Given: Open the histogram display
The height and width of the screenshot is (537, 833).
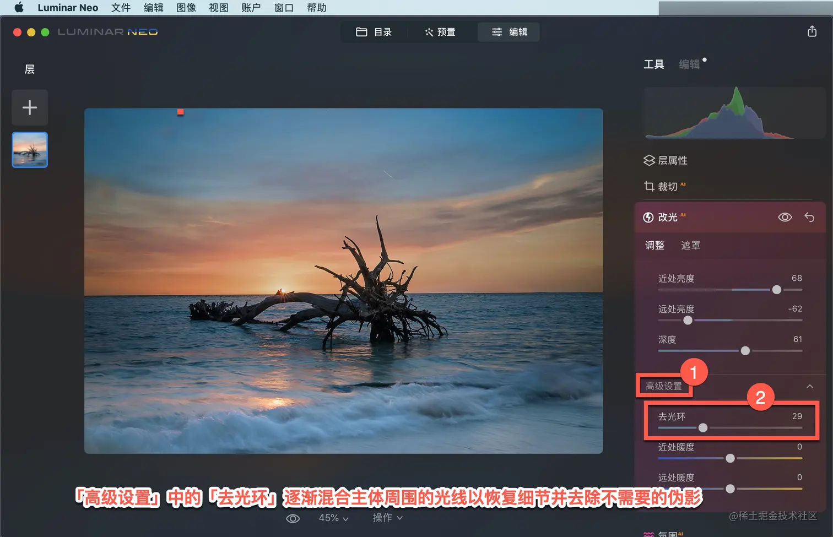Looking at the screenshot, I should tap(734, 112).
